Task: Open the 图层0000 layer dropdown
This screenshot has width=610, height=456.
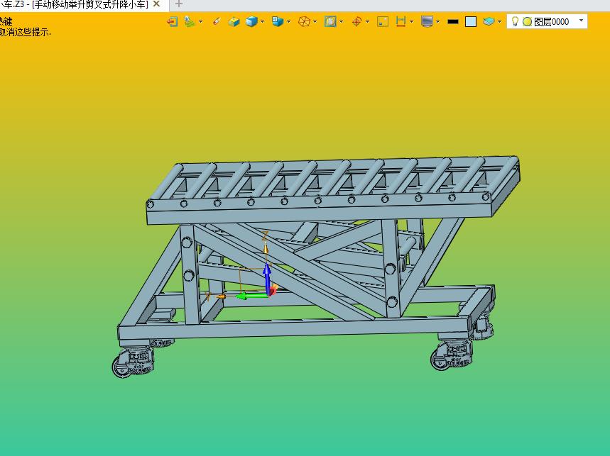Action: coord(581,20)
